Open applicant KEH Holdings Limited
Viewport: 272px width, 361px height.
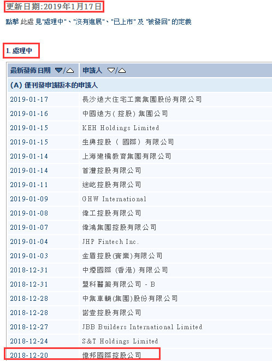121,128
